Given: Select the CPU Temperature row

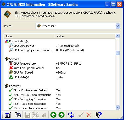Looking at the screenshot, I should click(x=59, y=64).
